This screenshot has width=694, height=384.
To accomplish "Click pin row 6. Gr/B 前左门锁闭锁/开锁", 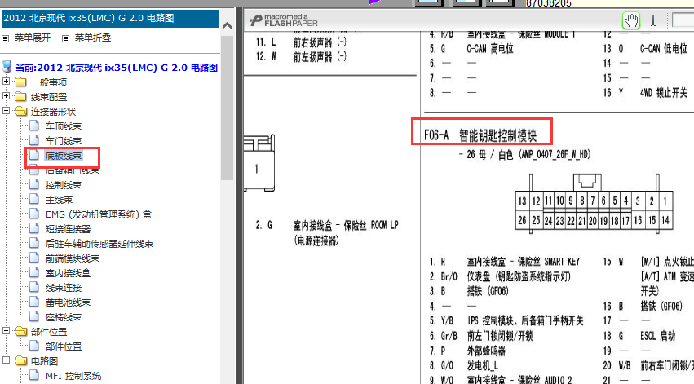I will click(481, 336).
